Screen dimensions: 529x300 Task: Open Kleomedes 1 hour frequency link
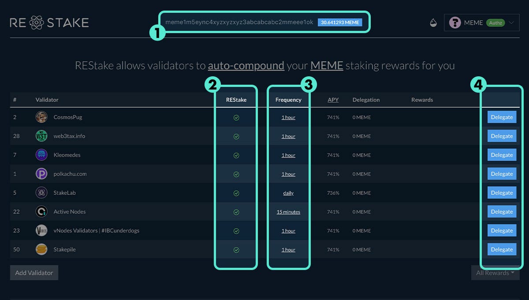point(288,155)
